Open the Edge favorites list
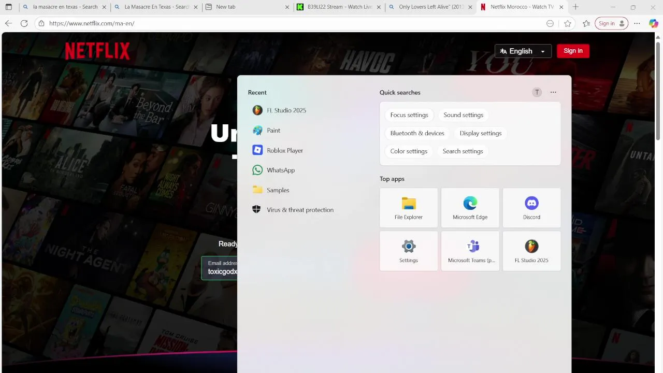Viewport: 663px width, 373px height. tap(586, 23)
